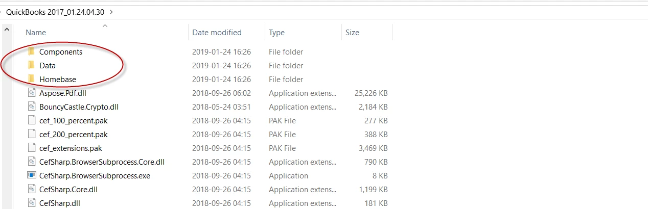Click the sort arrow above the Name column
Screen dimensions: 648x209
105,25
